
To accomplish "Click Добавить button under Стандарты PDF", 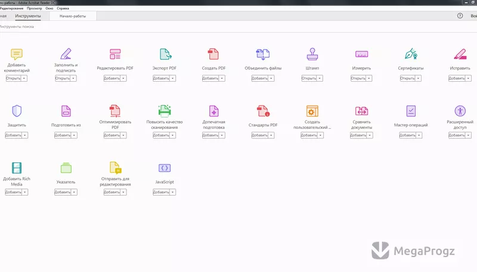I will click(259, 135).
